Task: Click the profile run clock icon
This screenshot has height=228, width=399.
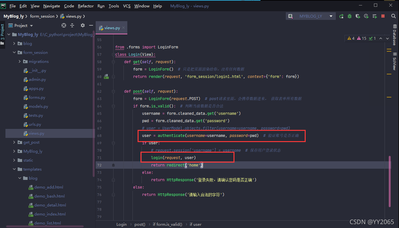Action: pyautogui.click(x=366, y=16)
